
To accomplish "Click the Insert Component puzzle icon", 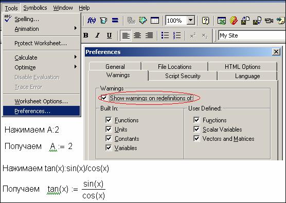I will coord(142,21).
